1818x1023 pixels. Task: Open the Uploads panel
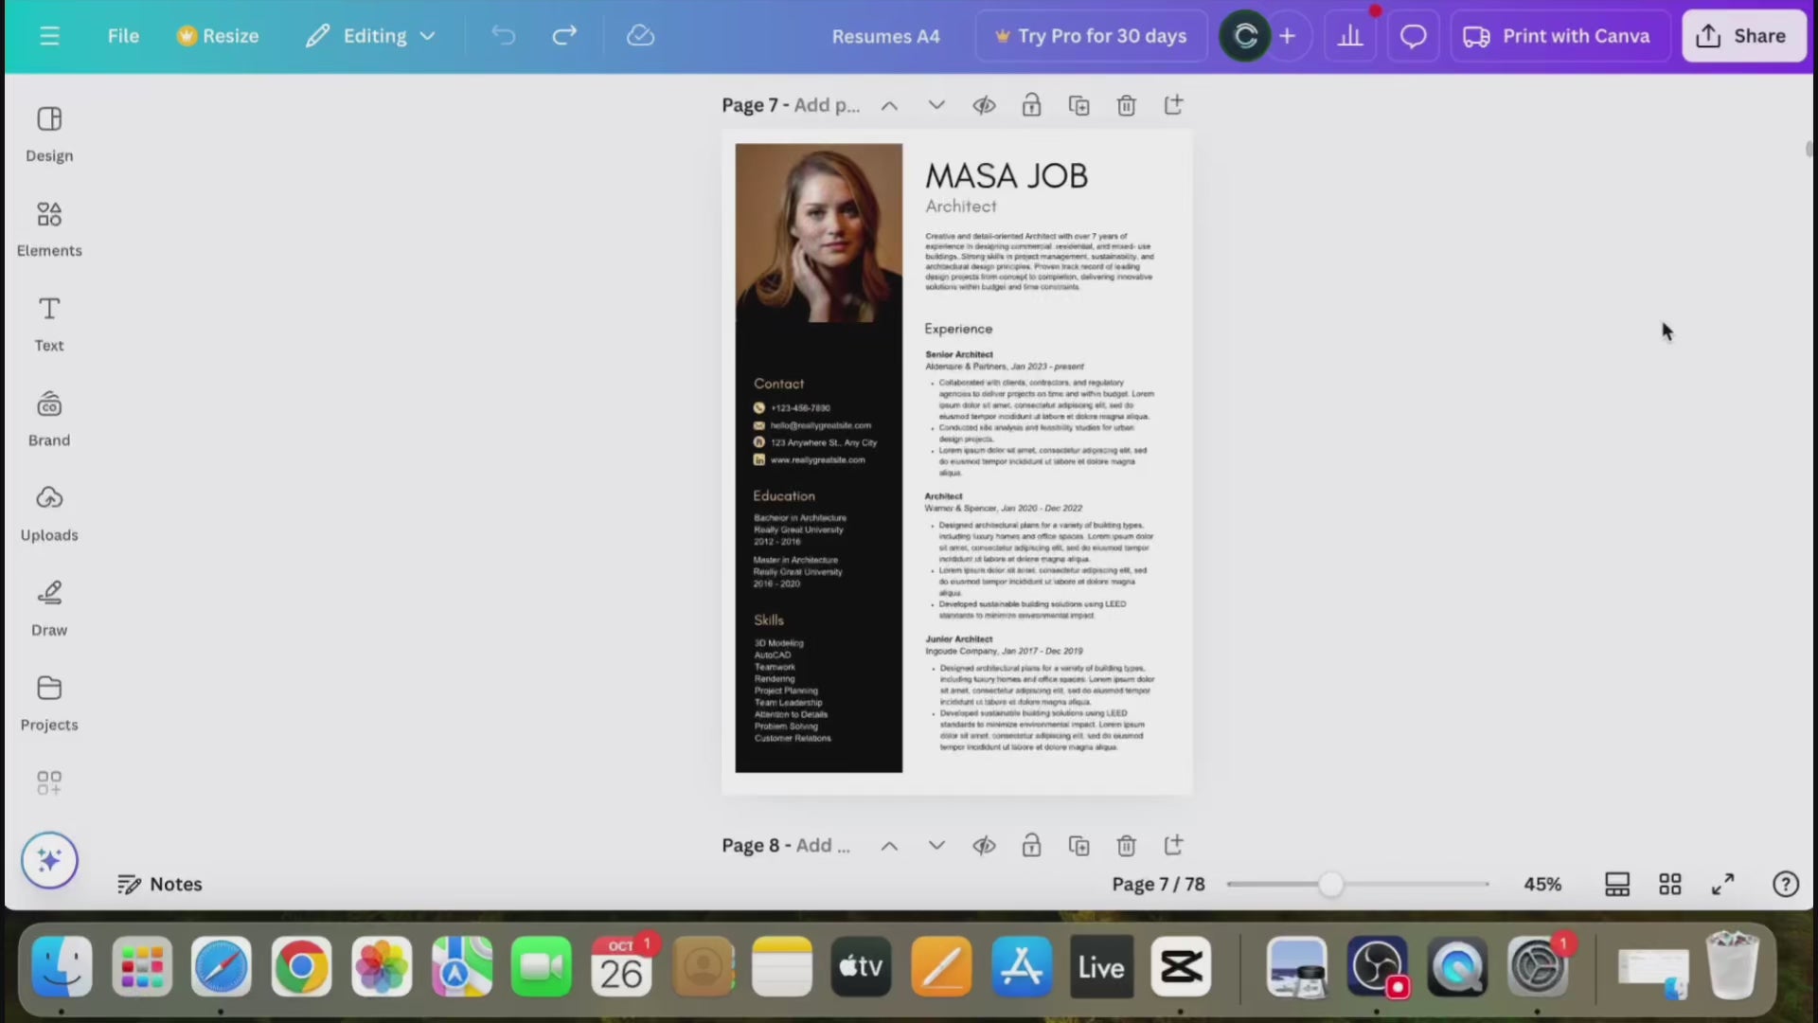tap(49, 513)
